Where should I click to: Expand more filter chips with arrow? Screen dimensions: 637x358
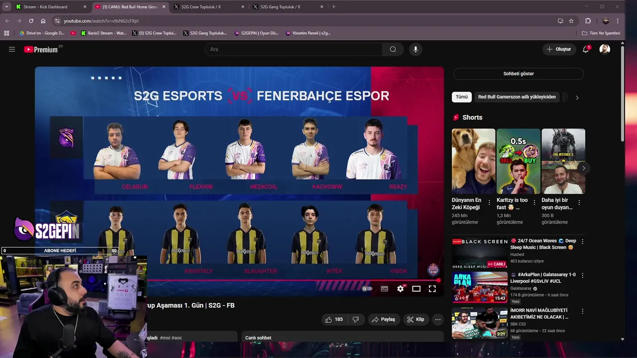[x=577, y=98]
